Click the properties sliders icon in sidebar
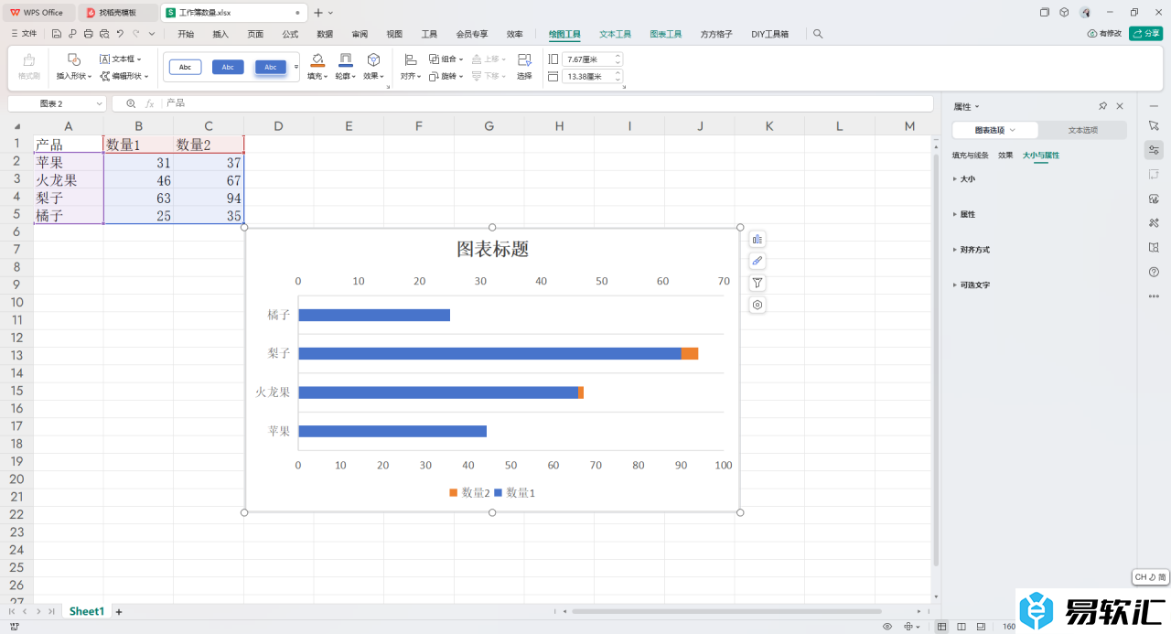 pos(1154,149)
